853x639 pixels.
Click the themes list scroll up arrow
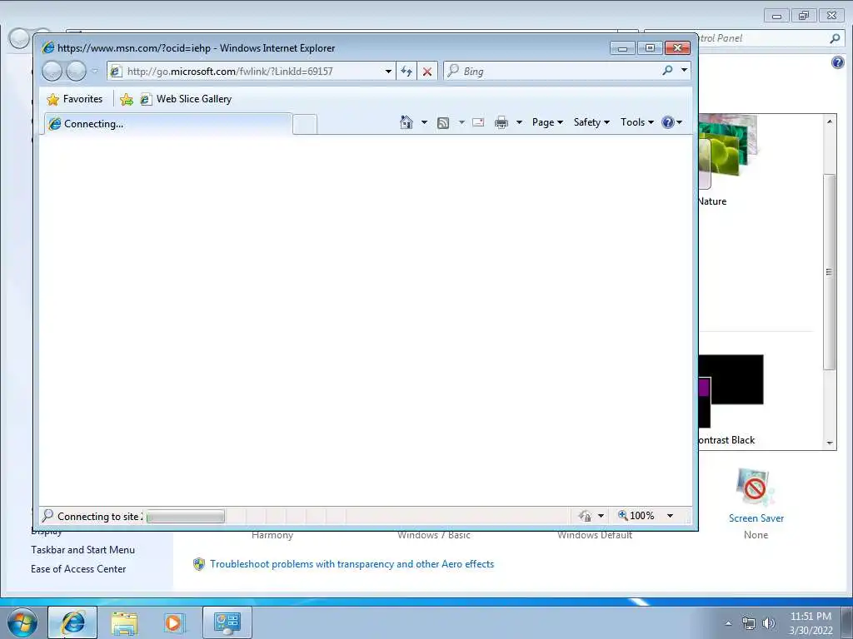(830, 121)
